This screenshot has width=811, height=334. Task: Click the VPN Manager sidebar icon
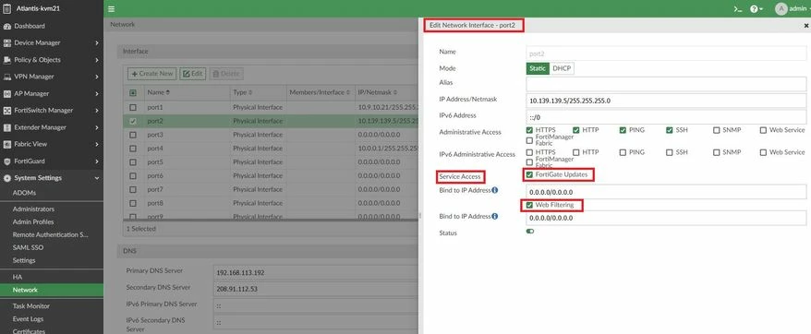pyautogui.click(x=7, y=77)
